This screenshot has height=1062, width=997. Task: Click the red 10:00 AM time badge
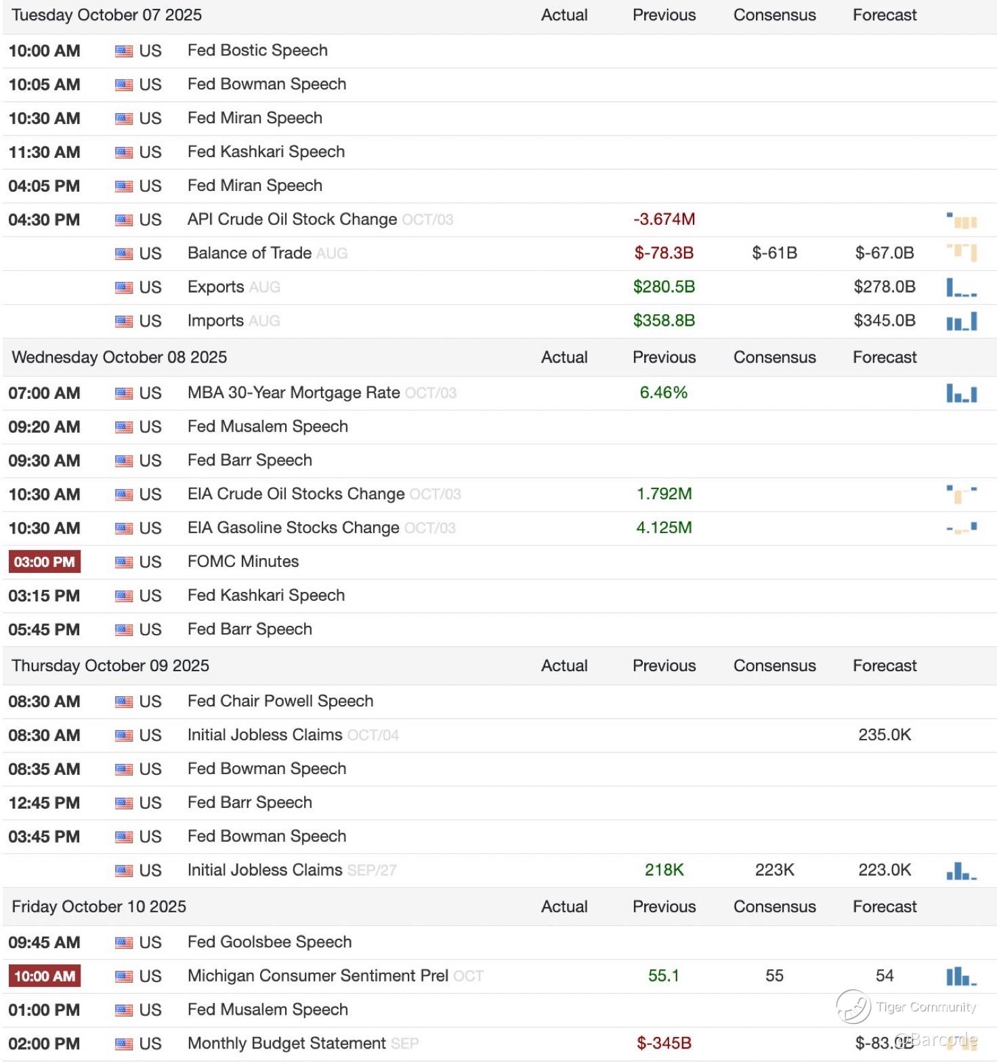[x=45, y=976]
